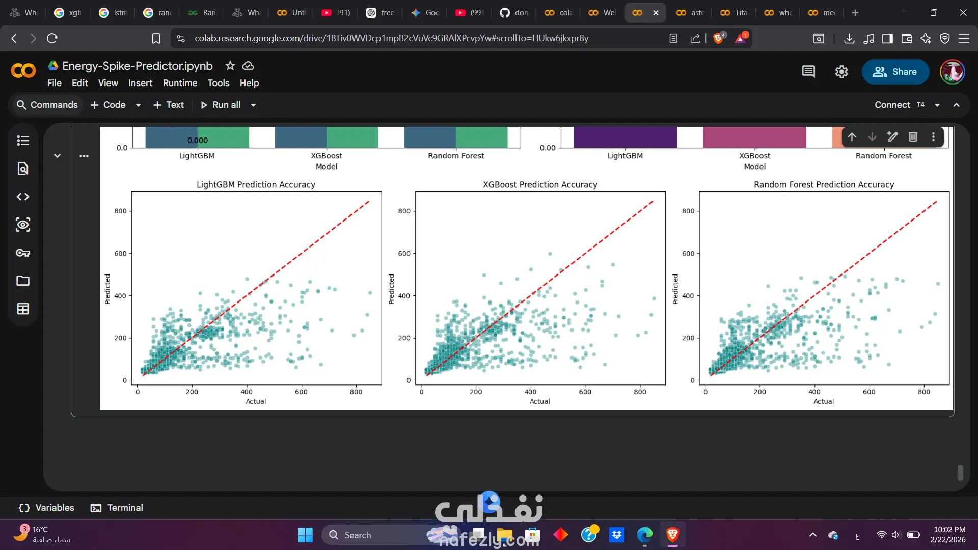This screenshot has width=978, height=550.
Task: Open the Runtime menu
Action: [x=180, y=83]
